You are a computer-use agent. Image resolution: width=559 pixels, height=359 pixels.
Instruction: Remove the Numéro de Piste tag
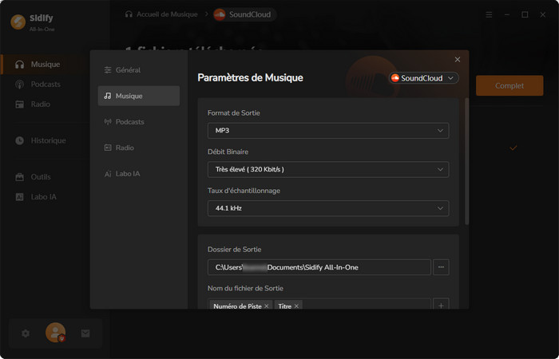[x=266, y=306]
